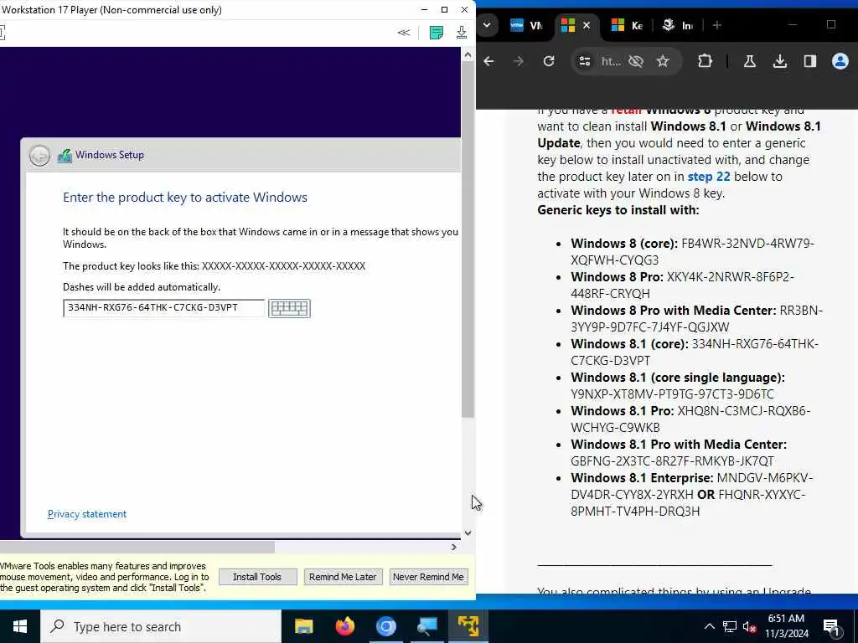Follow the 'step 22' link
The image size is (858, 643).
(709, 177)
